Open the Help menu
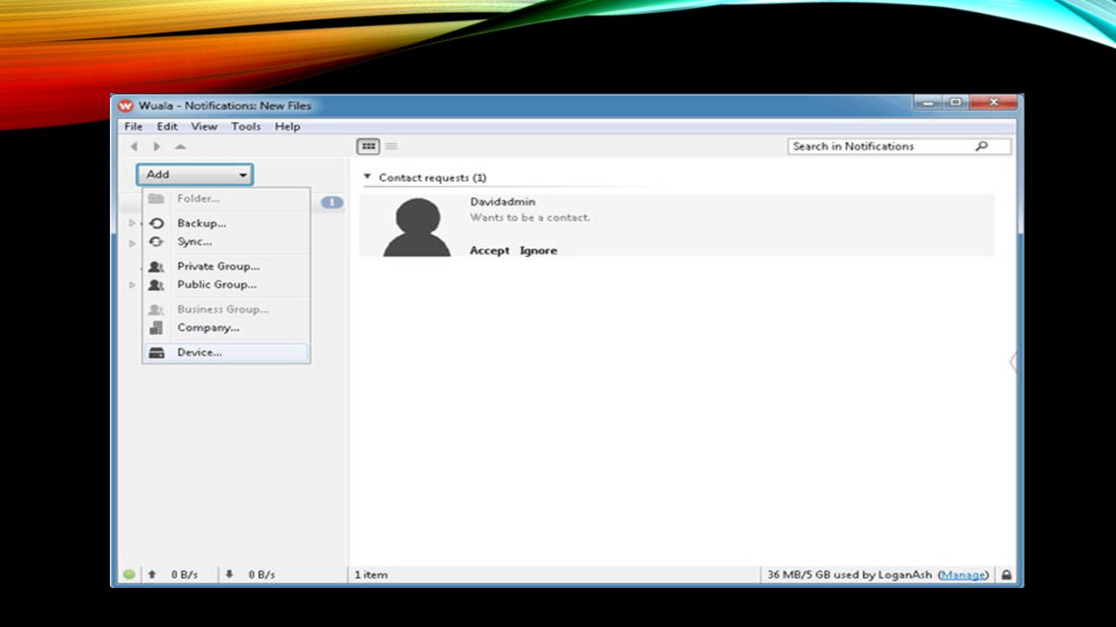 (288, 126)
